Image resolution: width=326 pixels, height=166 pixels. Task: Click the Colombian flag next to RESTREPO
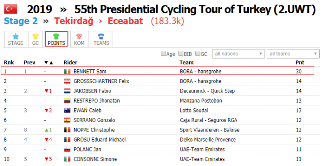click(67, 101)
